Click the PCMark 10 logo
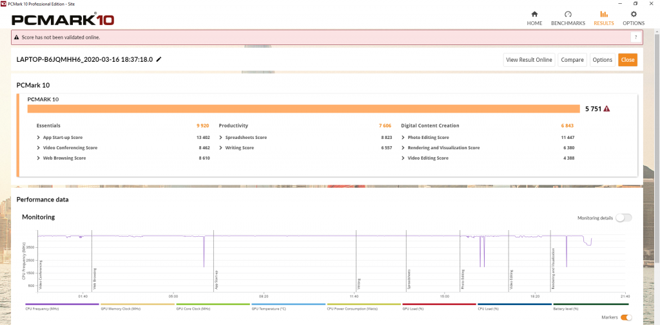Viewport: 660px width, 325px height. (x=63, y=20)
